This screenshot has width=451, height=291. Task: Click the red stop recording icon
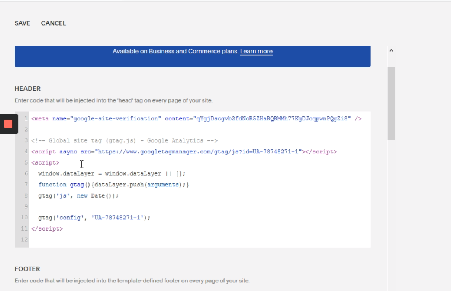pos(8,124)
